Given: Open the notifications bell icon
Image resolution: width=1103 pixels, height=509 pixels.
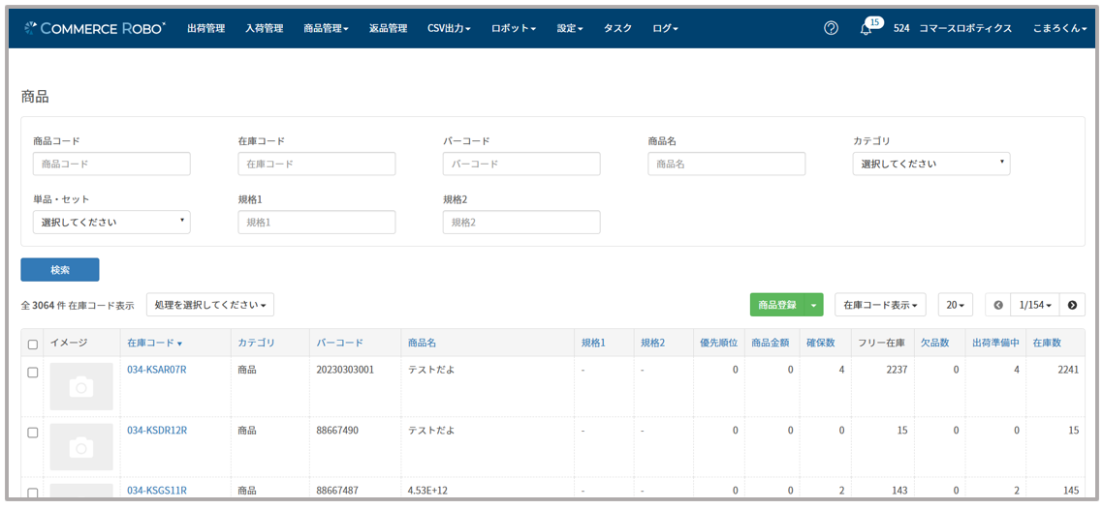Looking at the screenshot, I should (866, 29).
